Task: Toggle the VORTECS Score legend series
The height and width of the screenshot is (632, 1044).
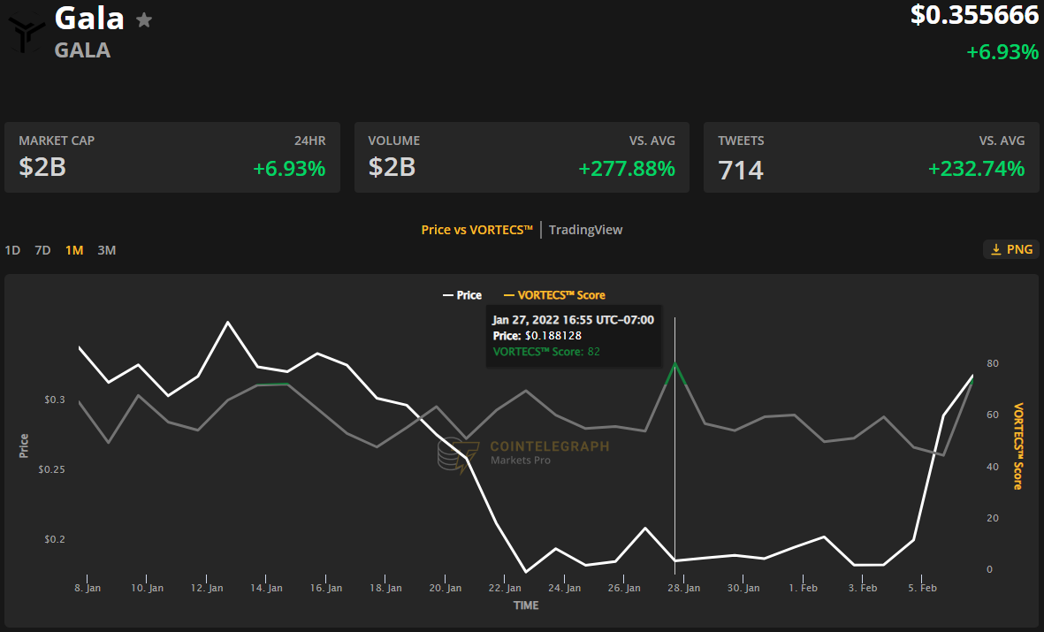Action: pyautogui.click(x=554, y=295)
